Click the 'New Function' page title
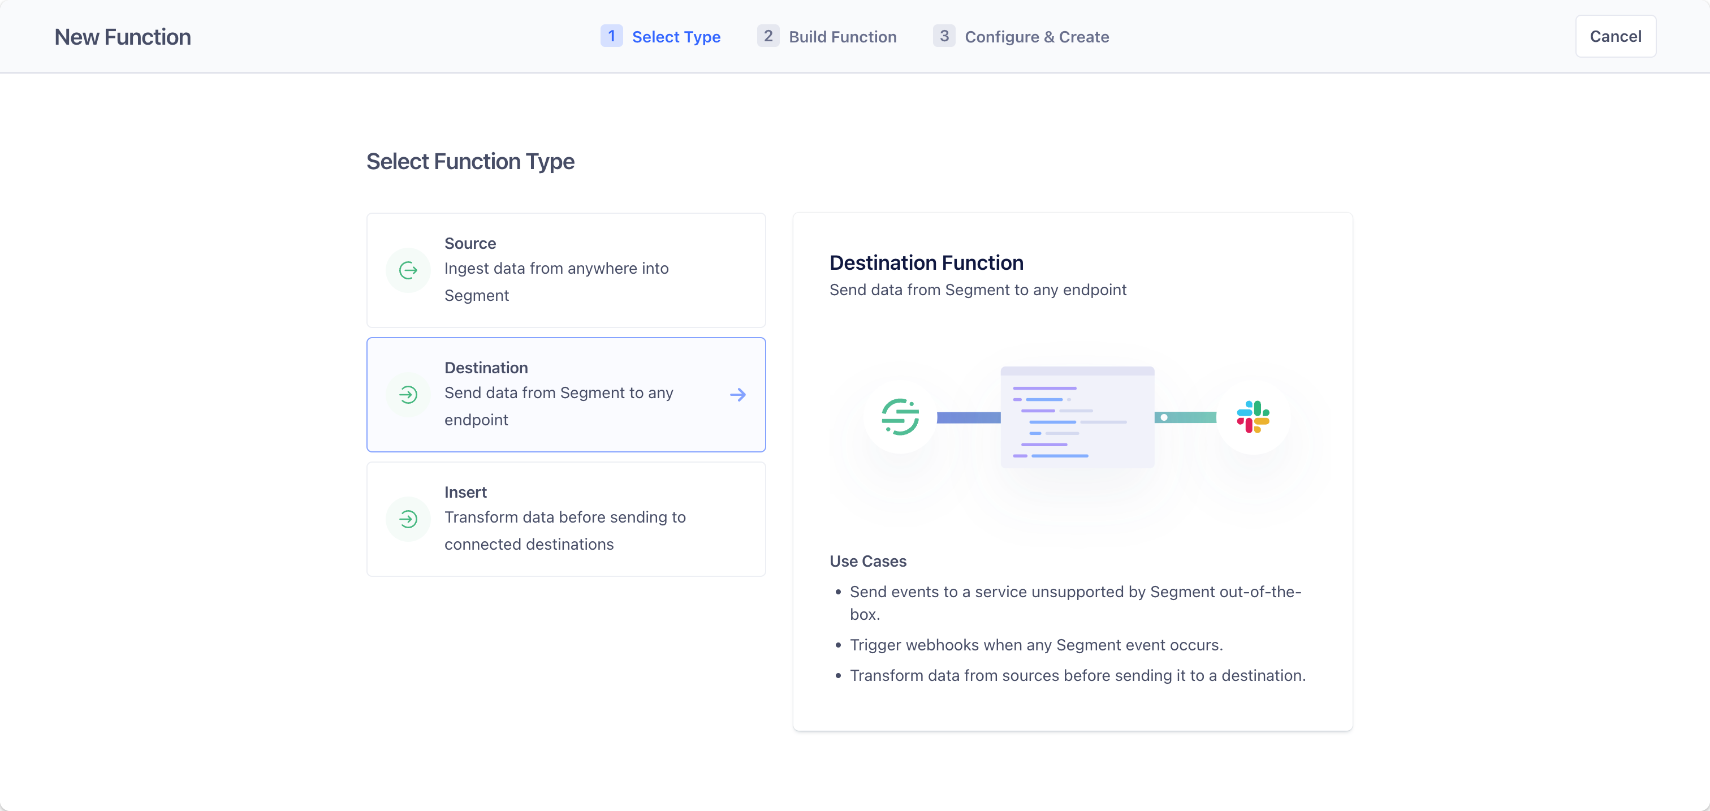1710x811 pixels. (123, 37)
